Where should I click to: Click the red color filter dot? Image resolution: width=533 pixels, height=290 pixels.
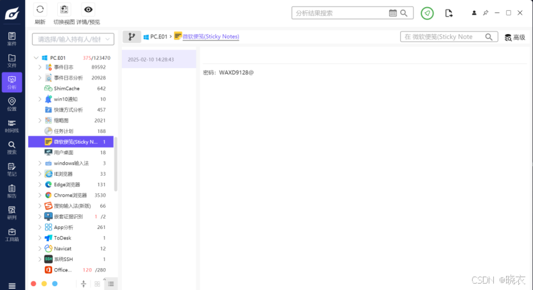(33, 284)
